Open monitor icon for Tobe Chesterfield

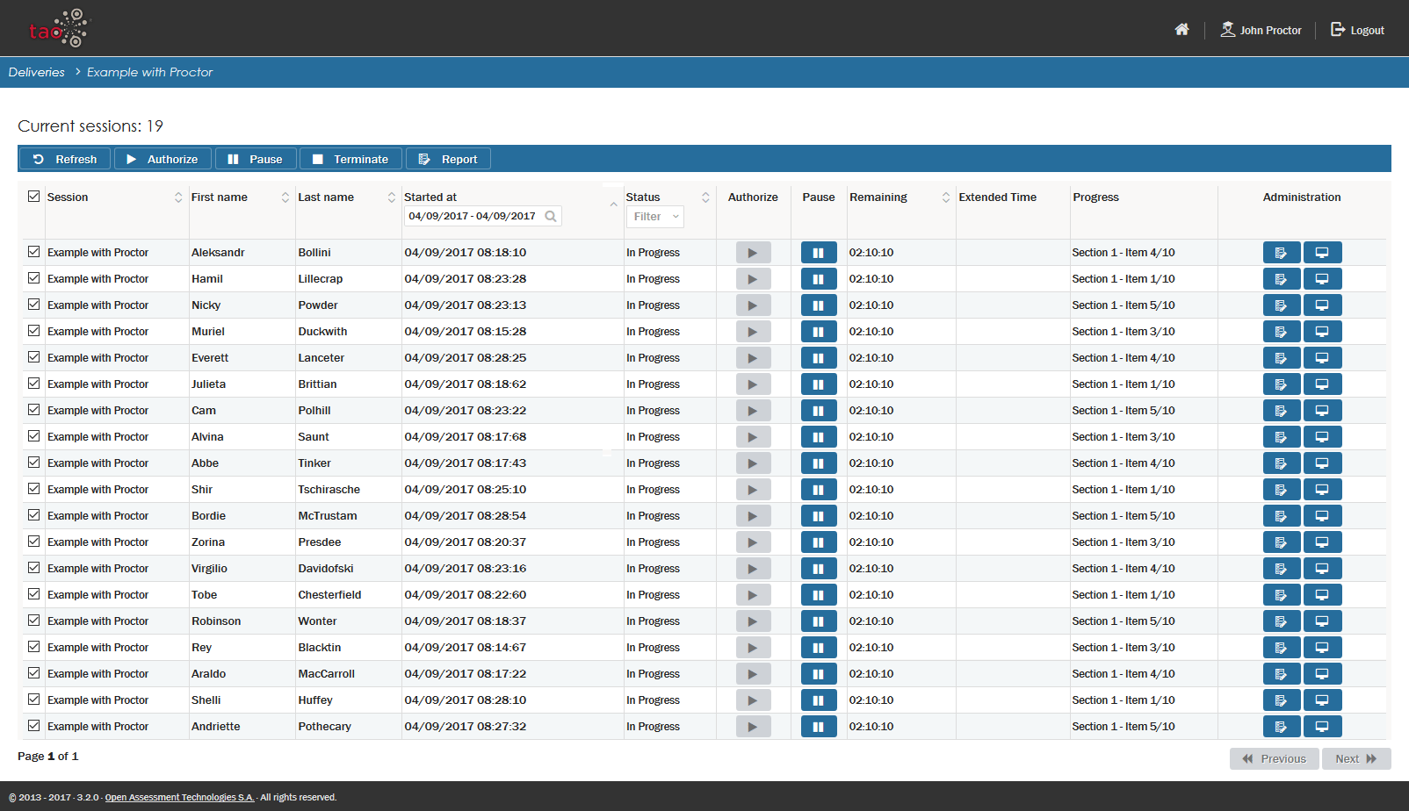[1322, 595]
